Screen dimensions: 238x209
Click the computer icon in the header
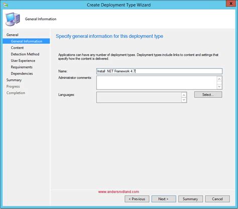click(13, 19)
